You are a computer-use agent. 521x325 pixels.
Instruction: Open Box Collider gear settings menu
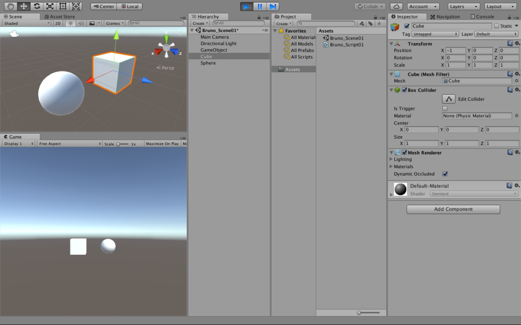point(517,89)
